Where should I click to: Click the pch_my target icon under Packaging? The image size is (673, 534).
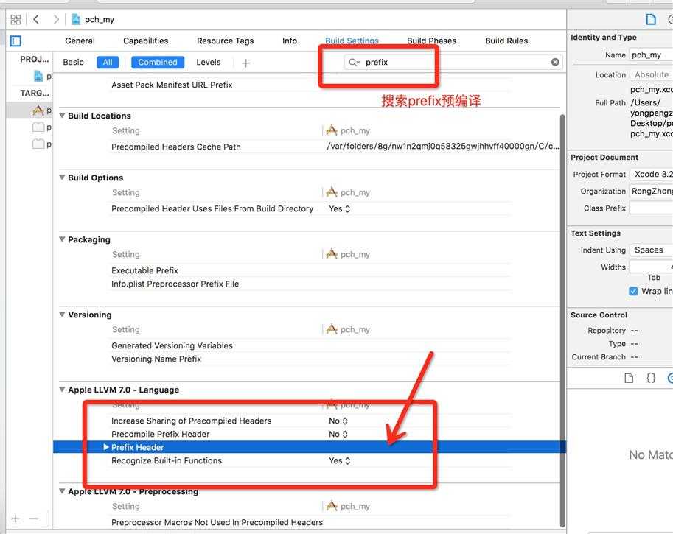click(332, 254)
